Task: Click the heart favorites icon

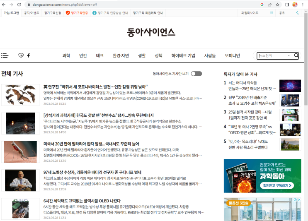Action: pos(21,55)
